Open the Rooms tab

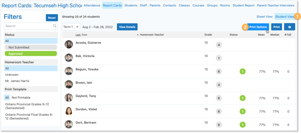[225, 5]
